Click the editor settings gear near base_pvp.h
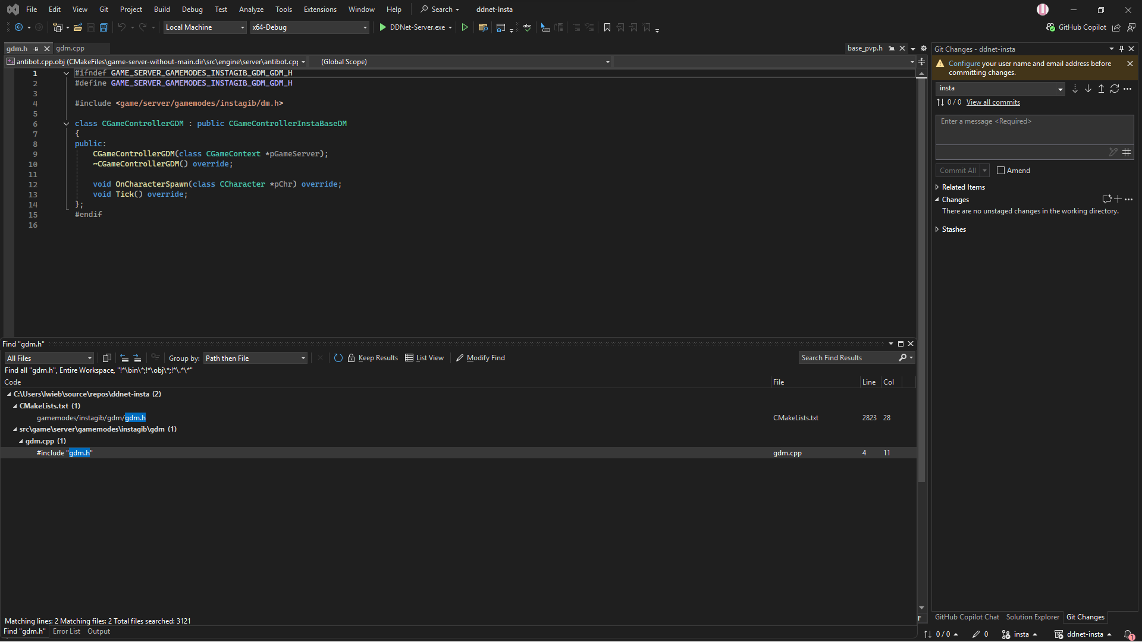1142x642 pixels. tap(924, 49)
